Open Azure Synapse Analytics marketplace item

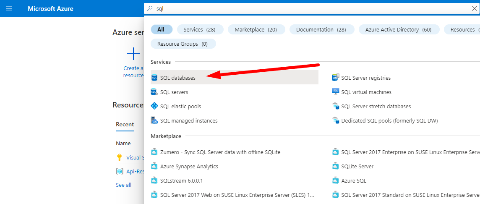[x=189, y=166]
